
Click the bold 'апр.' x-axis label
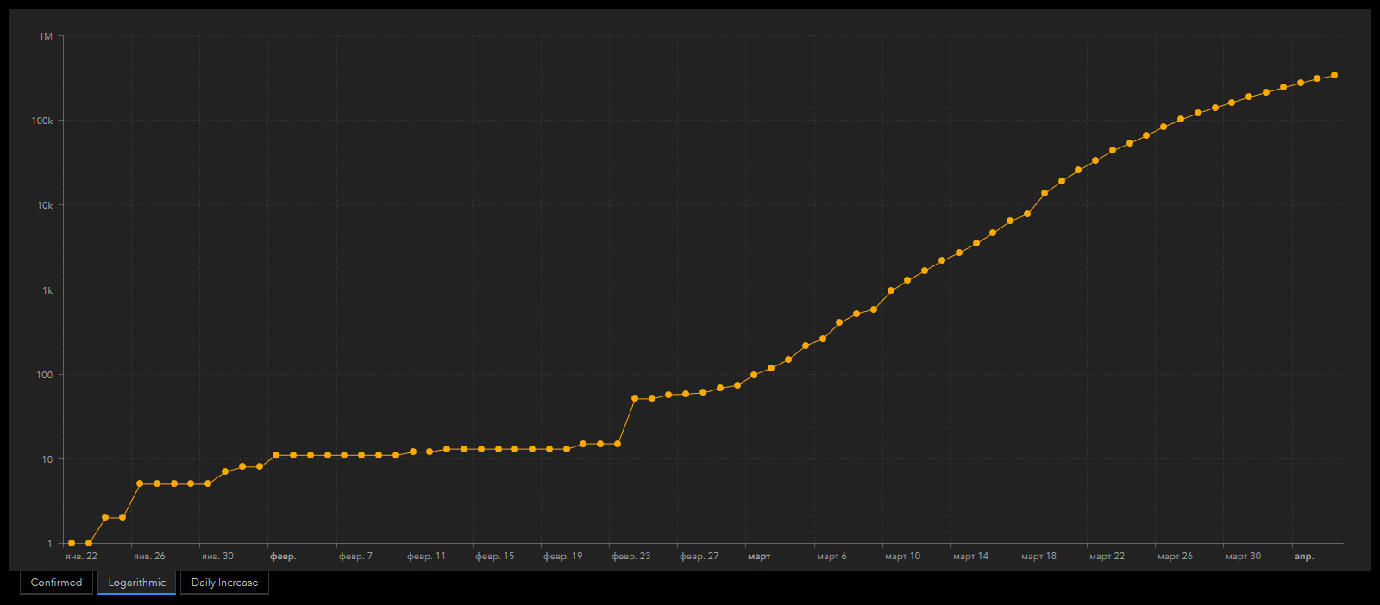(x=1304, y=557)
